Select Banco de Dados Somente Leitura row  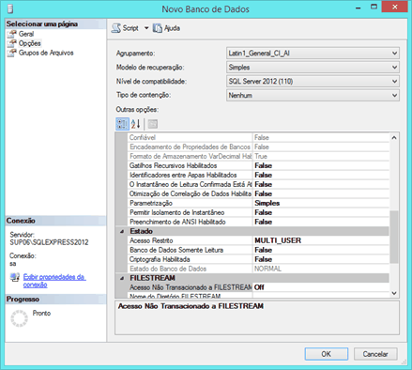258,250
